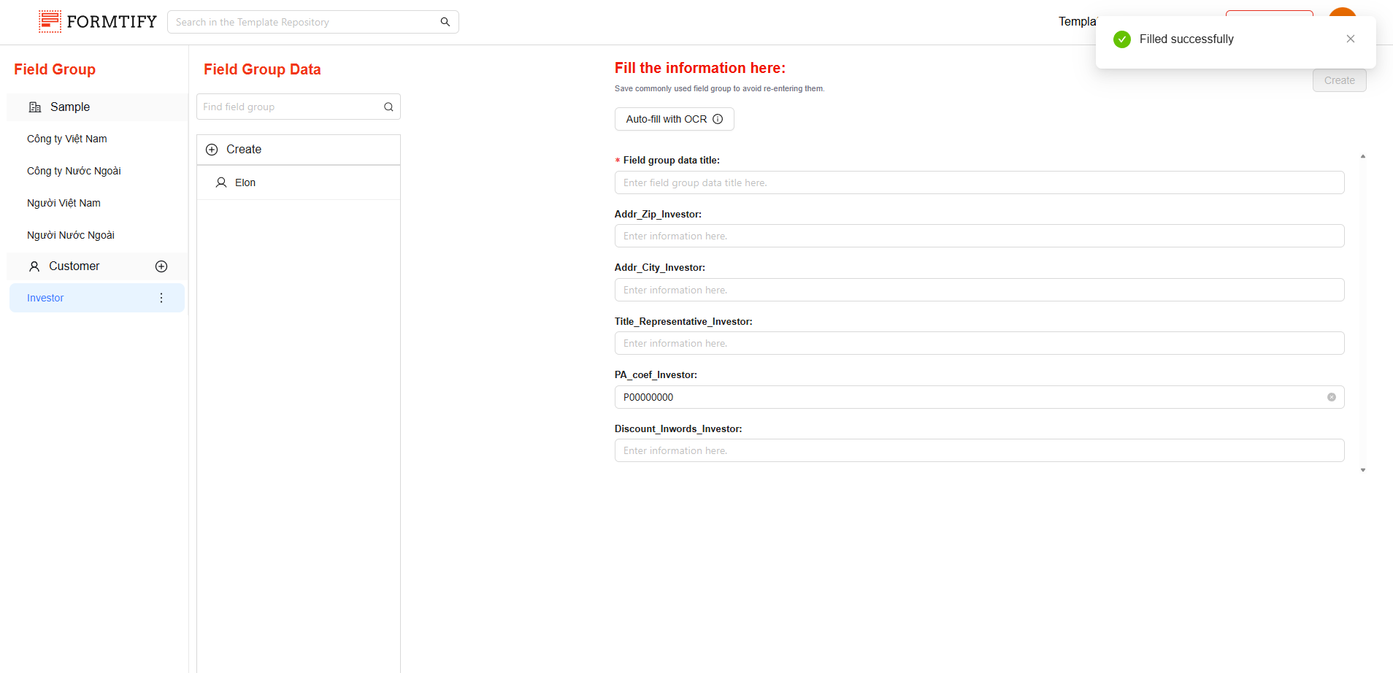The width and height of the screenshot is (1393, 673).
Task: Select Công ty Nước Ngoài item
Action: [74, 171]
